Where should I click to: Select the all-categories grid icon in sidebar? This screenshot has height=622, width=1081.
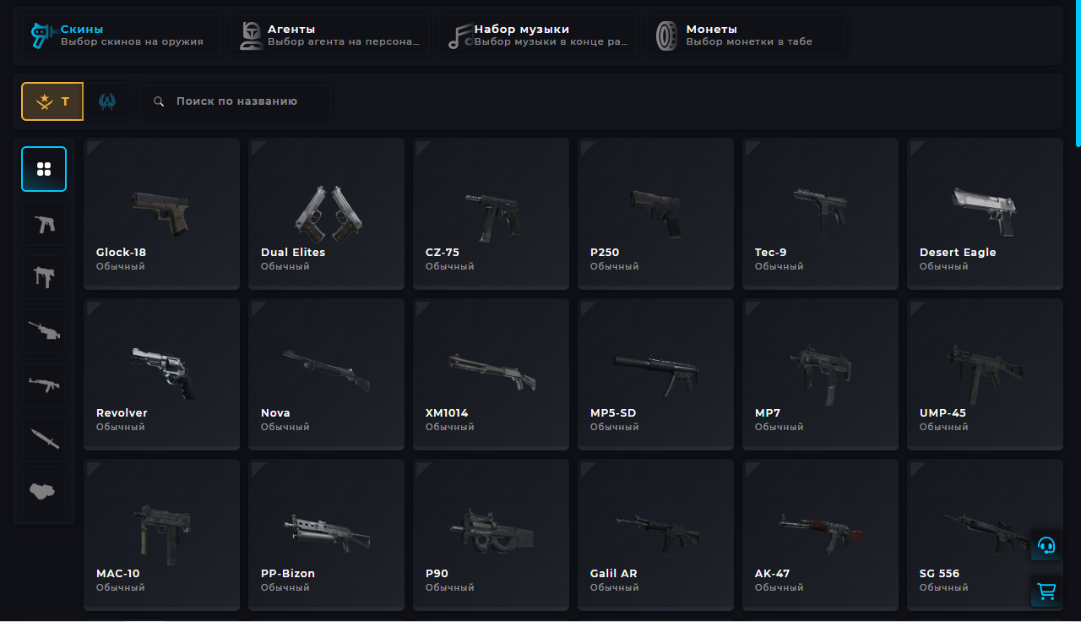click(44, 169)
